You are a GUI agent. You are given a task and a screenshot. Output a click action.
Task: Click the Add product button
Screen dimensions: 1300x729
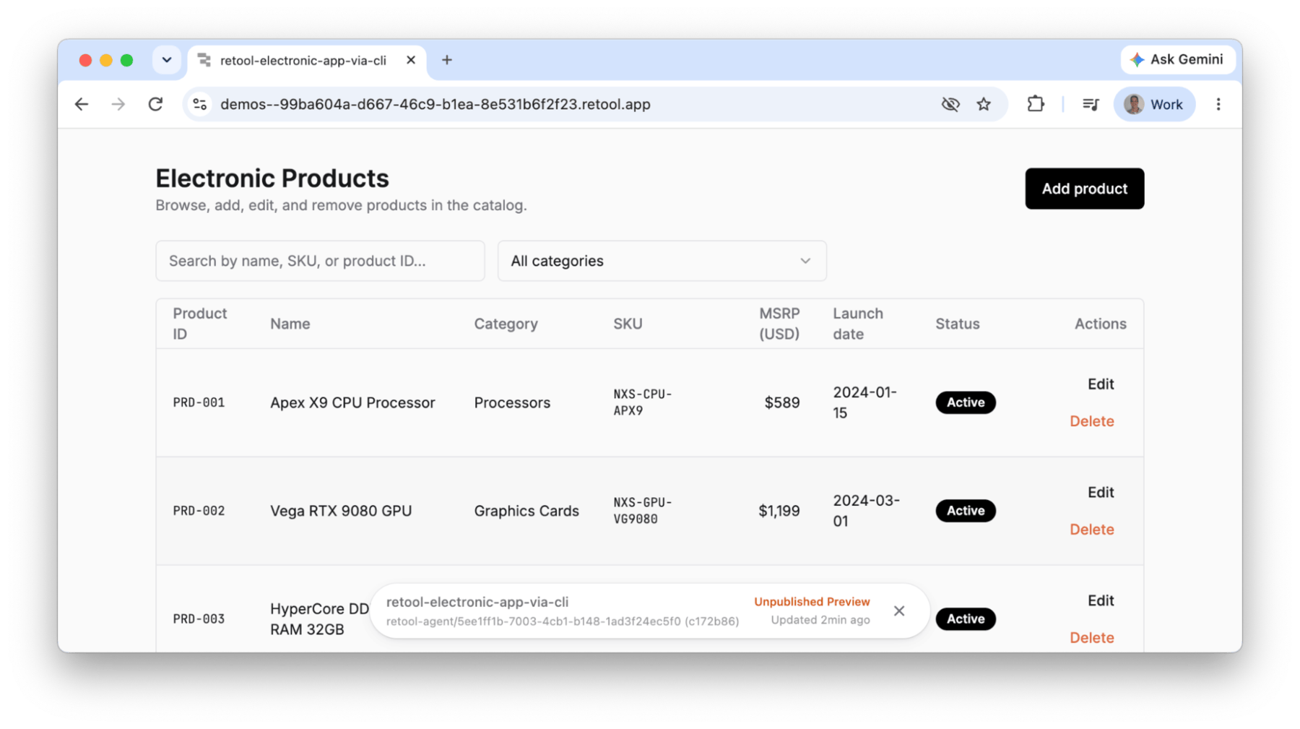[x=1084, y=189]
